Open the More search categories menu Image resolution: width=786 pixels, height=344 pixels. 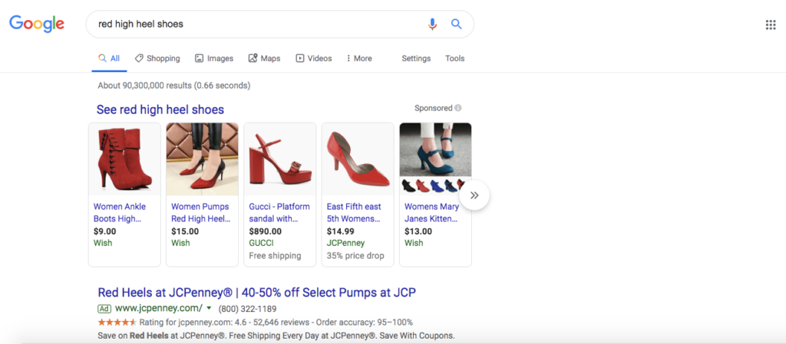click(359, 58)
